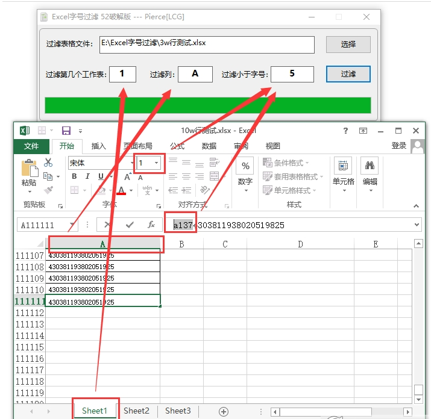
Task: Switch to the Insert (插入) ribbon tab
Action: [98, 146]
